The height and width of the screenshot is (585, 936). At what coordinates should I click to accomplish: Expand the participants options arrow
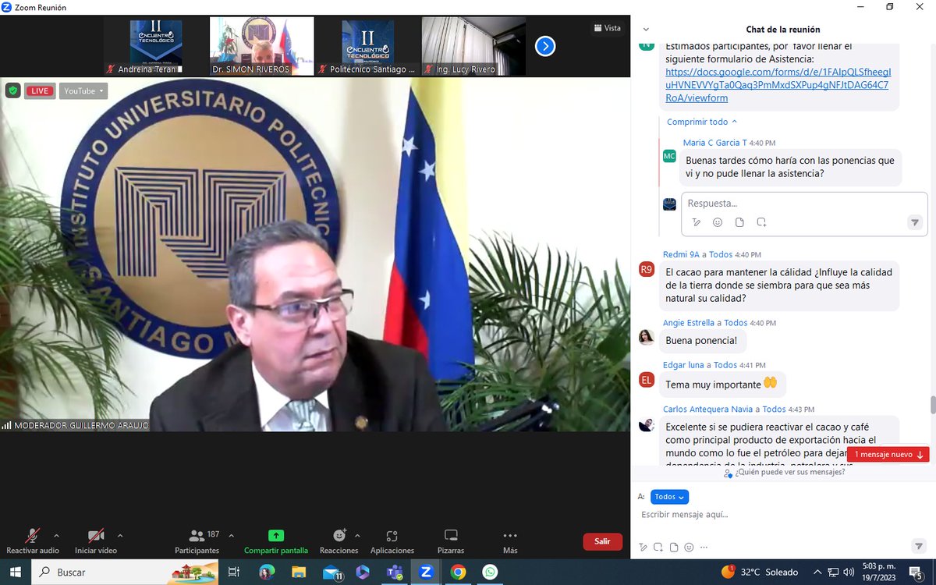point(231,536)
